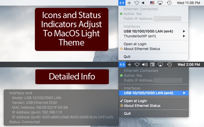Open the US flag input source icon
Screen dimensions: 204x127
[152, 3]
